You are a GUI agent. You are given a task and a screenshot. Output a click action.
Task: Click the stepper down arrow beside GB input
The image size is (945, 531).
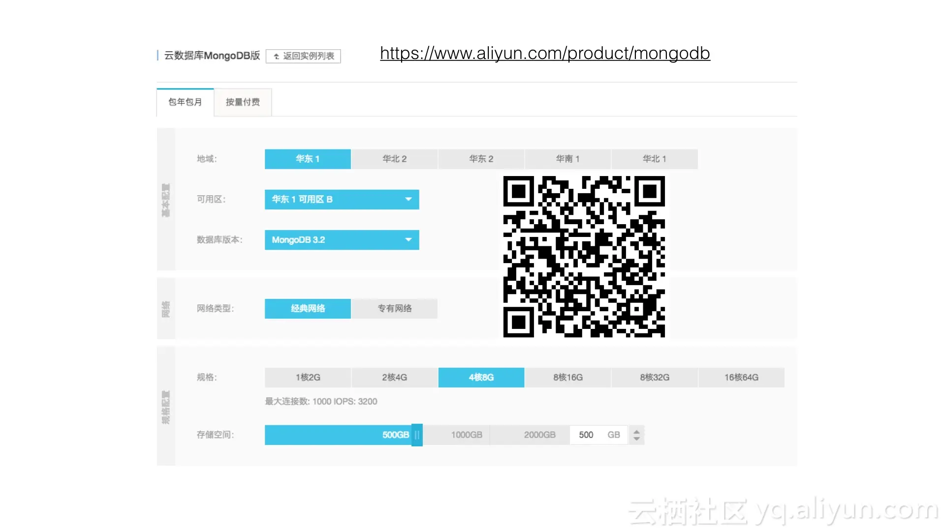coord(636,439)
